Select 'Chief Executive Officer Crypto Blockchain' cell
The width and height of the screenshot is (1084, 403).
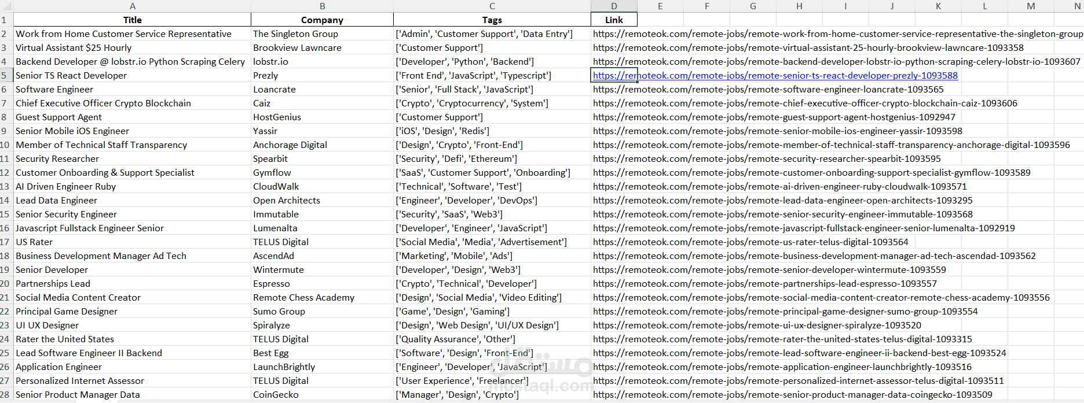coord(132,103)
